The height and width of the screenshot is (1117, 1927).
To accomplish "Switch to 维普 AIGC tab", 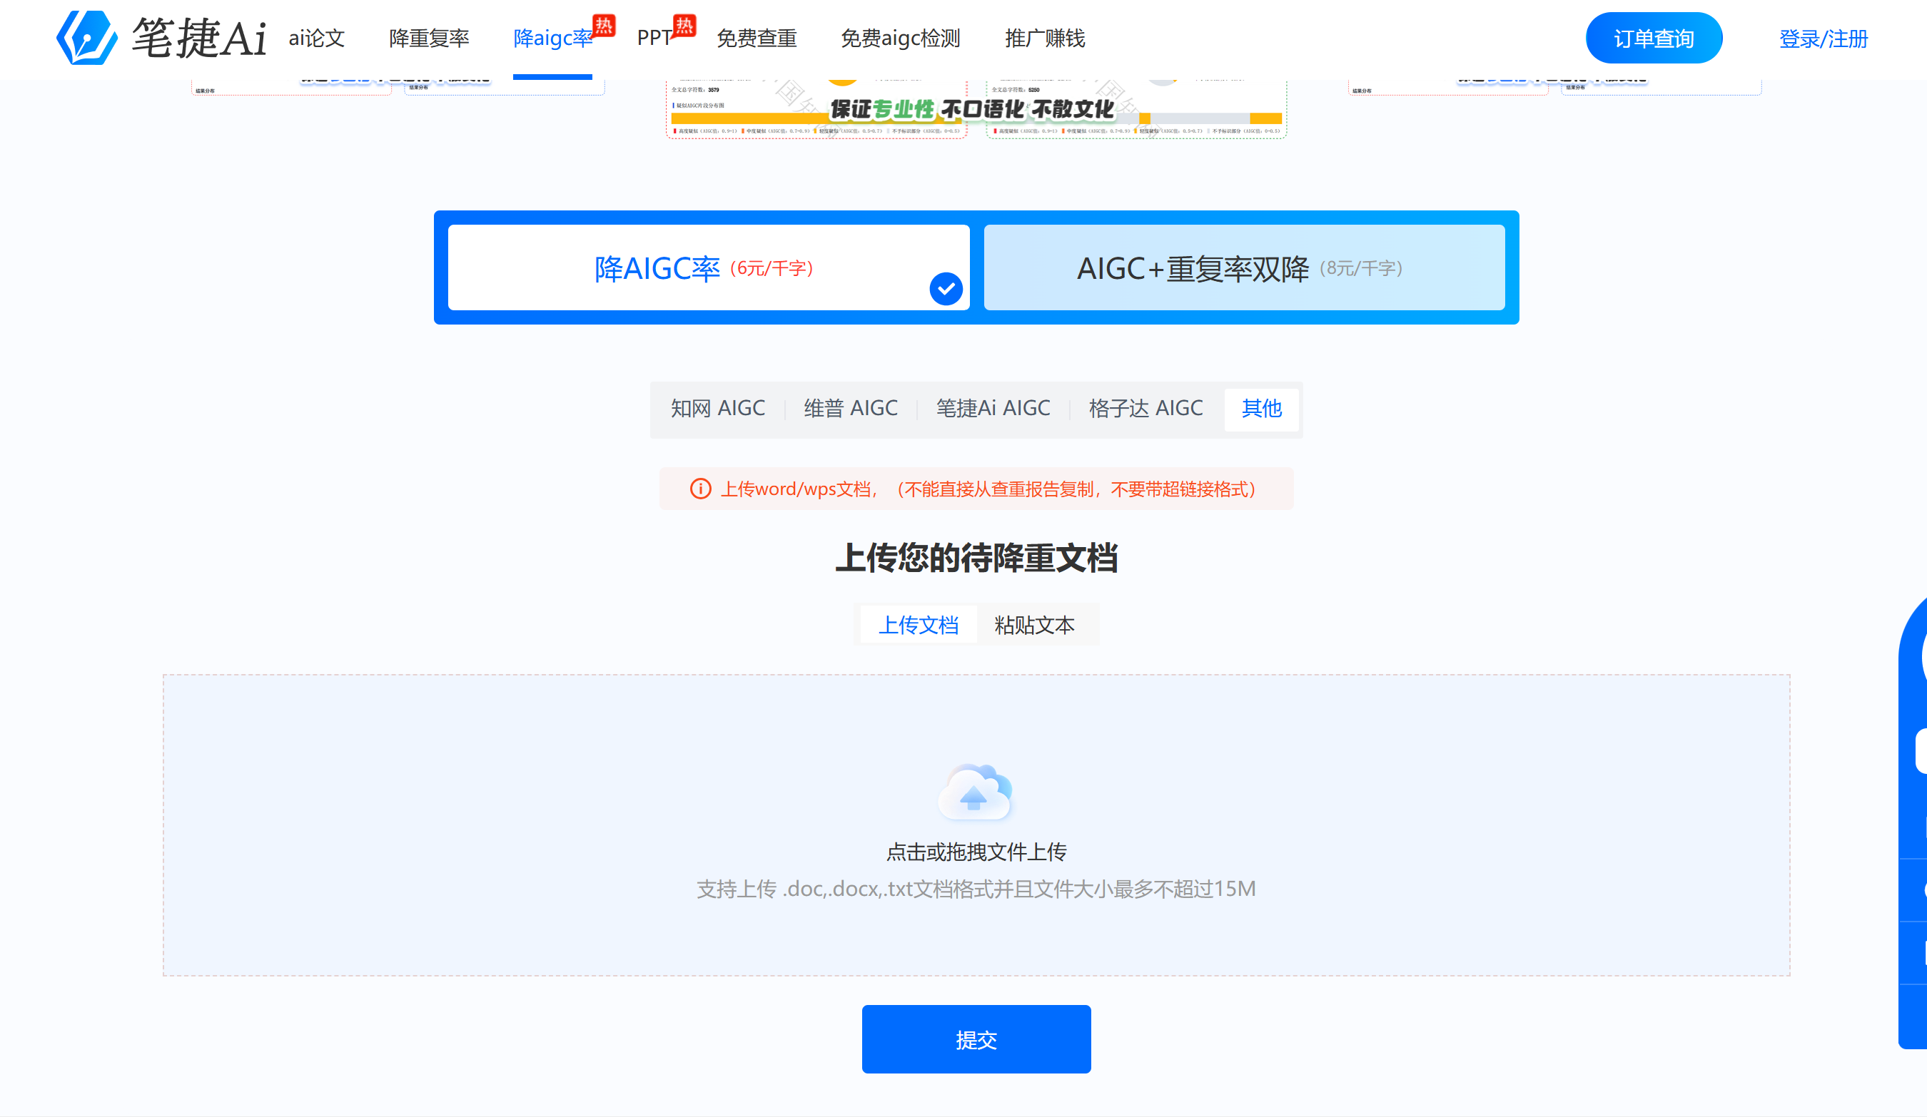I will click(x=850, y=409).
